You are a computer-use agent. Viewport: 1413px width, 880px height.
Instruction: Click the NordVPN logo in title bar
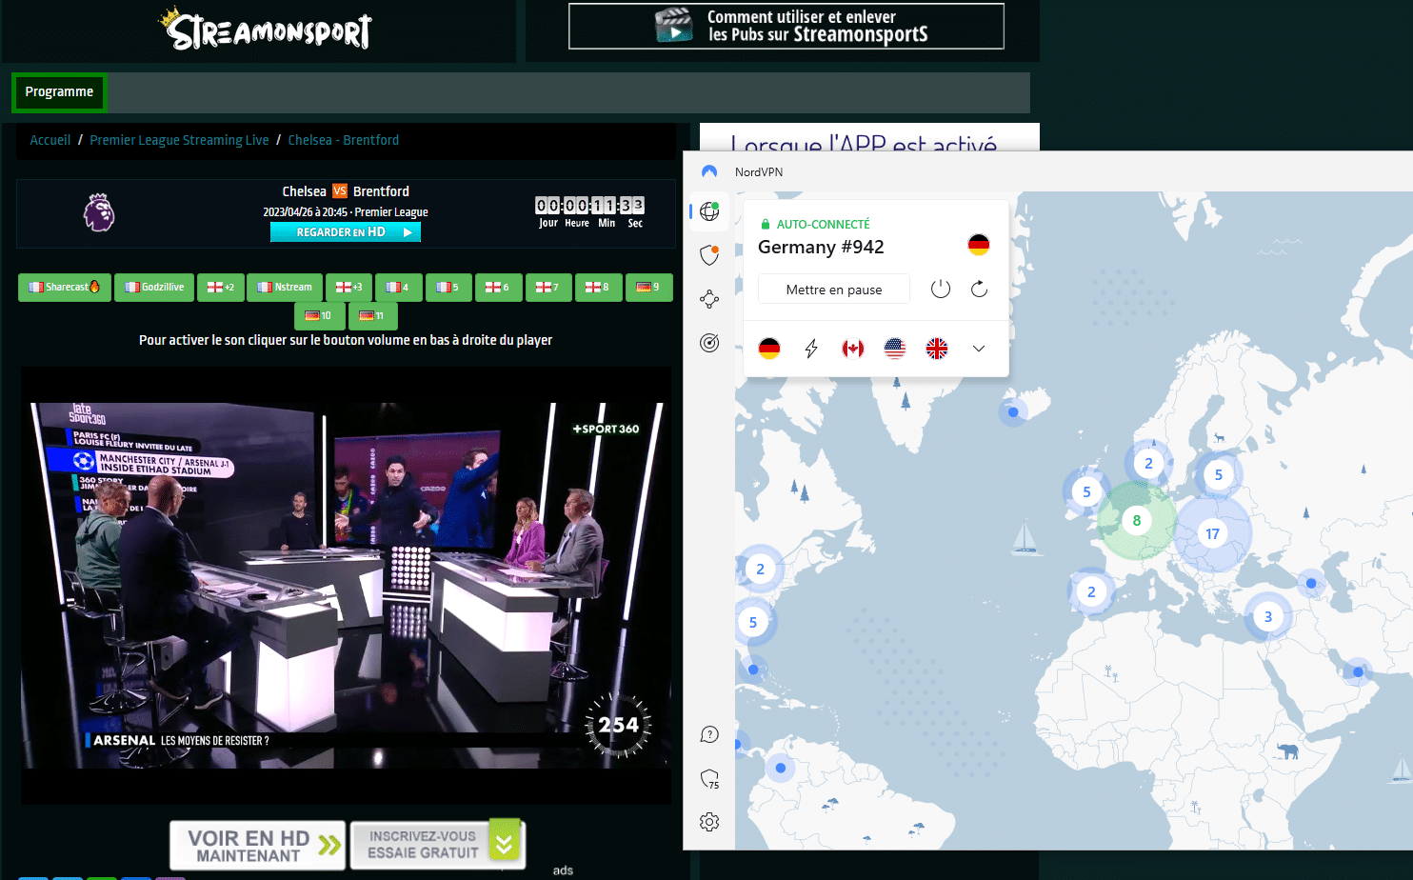709,171
